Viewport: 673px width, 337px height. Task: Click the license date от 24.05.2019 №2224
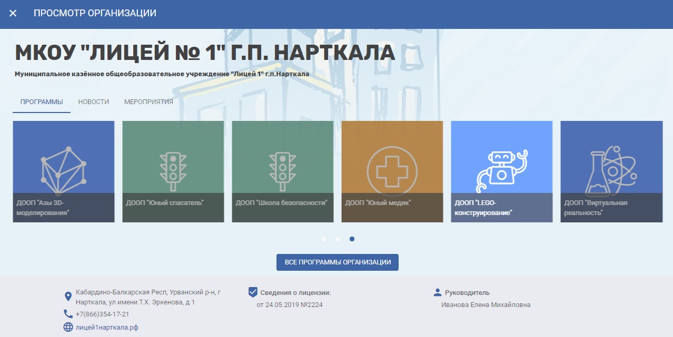[x=290, y=305]
